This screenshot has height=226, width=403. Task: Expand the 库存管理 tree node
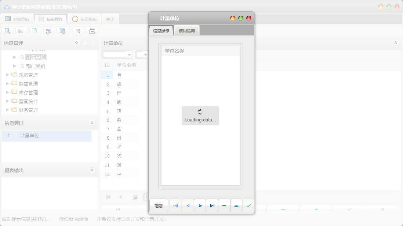click(x=8, y=93)
